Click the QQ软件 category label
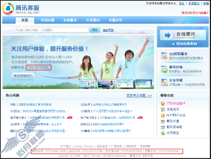 click(15, 124)
